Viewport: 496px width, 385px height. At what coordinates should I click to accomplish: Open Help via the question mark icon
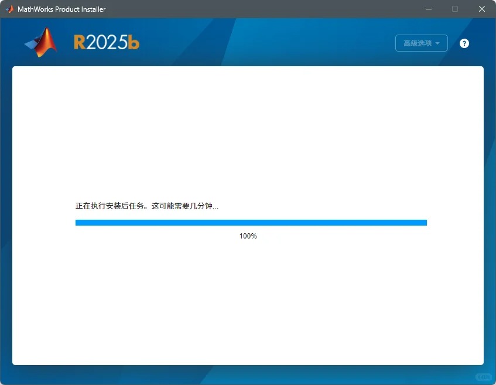click(x=464, y=43)
